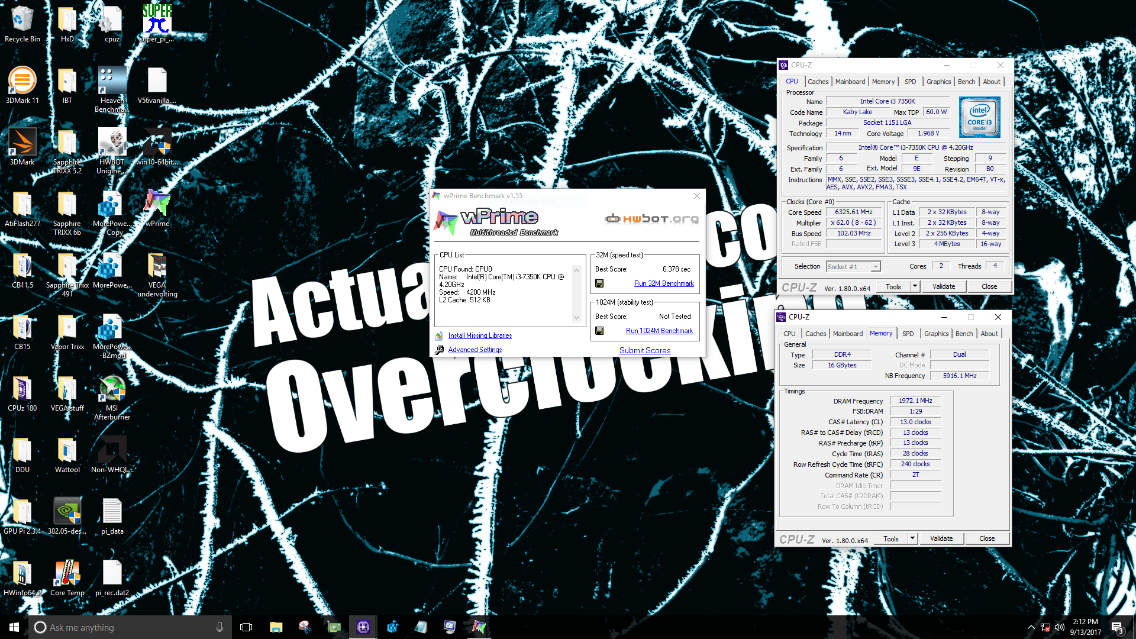
Task: Switch to CPU tab in lower CPU-Z
Action: click(x=789, y=334)
